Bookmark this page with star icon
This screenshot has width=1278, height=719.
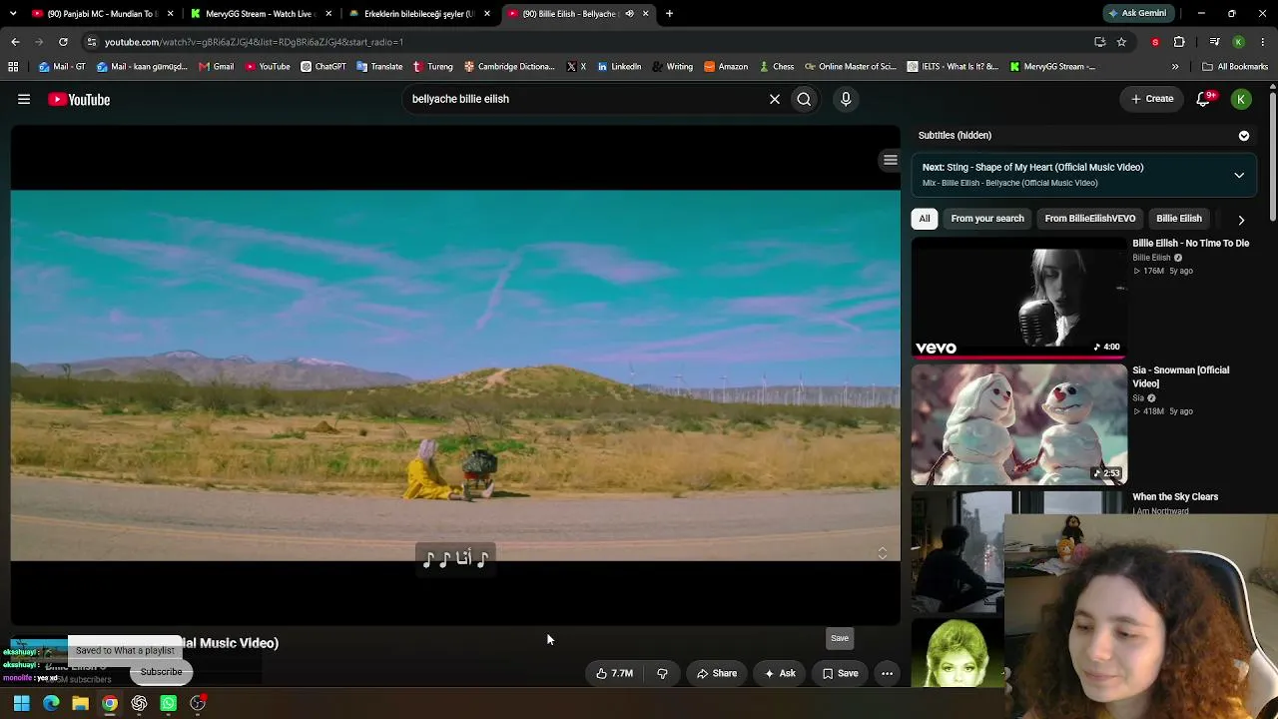click(x=1121, y=42)
